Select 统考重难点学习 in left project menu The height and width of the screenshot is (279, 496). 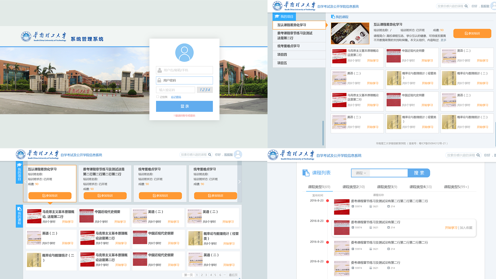[x=288, y=46]
